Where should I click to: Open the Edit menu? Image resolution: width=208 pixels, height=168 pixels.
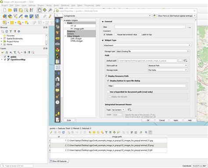click(x=11, y=5)
